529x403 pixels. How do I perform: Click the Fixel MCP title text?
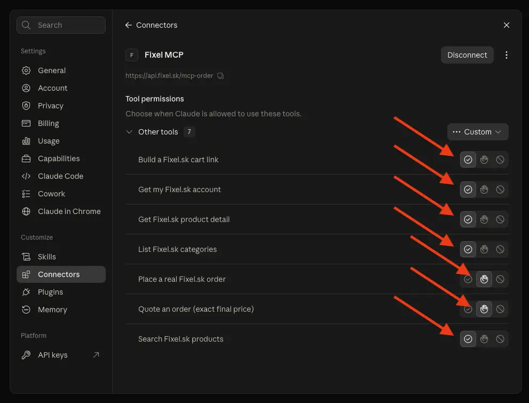(164, 55)
